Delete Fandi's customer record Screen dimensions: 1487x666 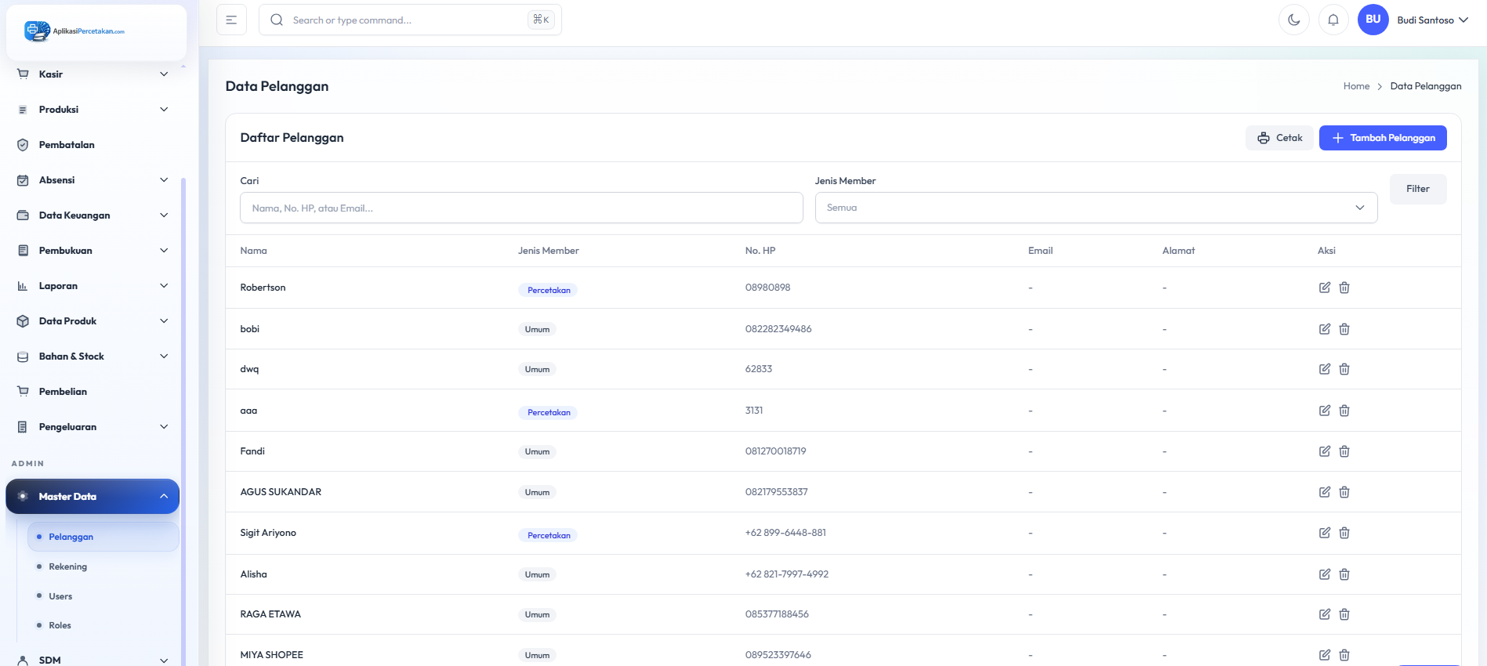1344,451
